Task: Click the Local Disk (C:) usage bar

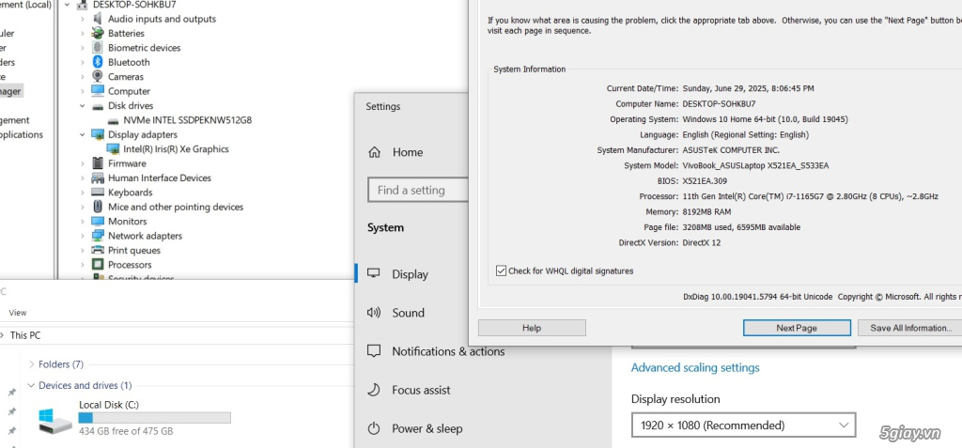Action: coord(155,418)
